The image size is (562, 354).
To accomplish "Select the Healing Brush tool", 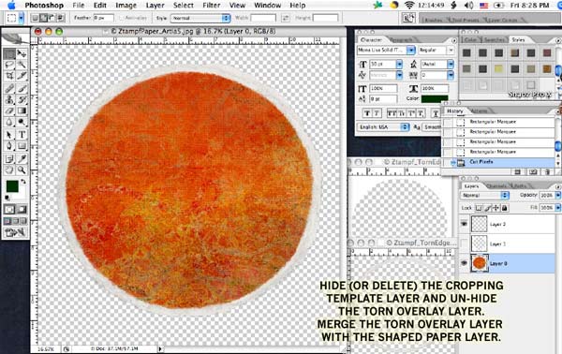I will (x=9, y=88).
